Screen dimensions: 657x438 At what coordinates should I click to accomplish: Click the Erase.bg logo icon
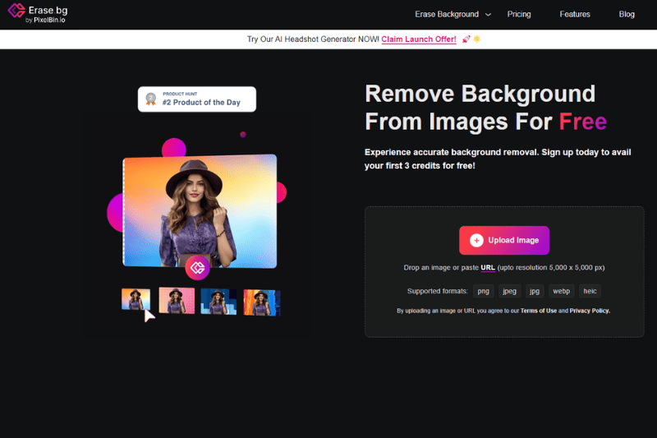16,14
